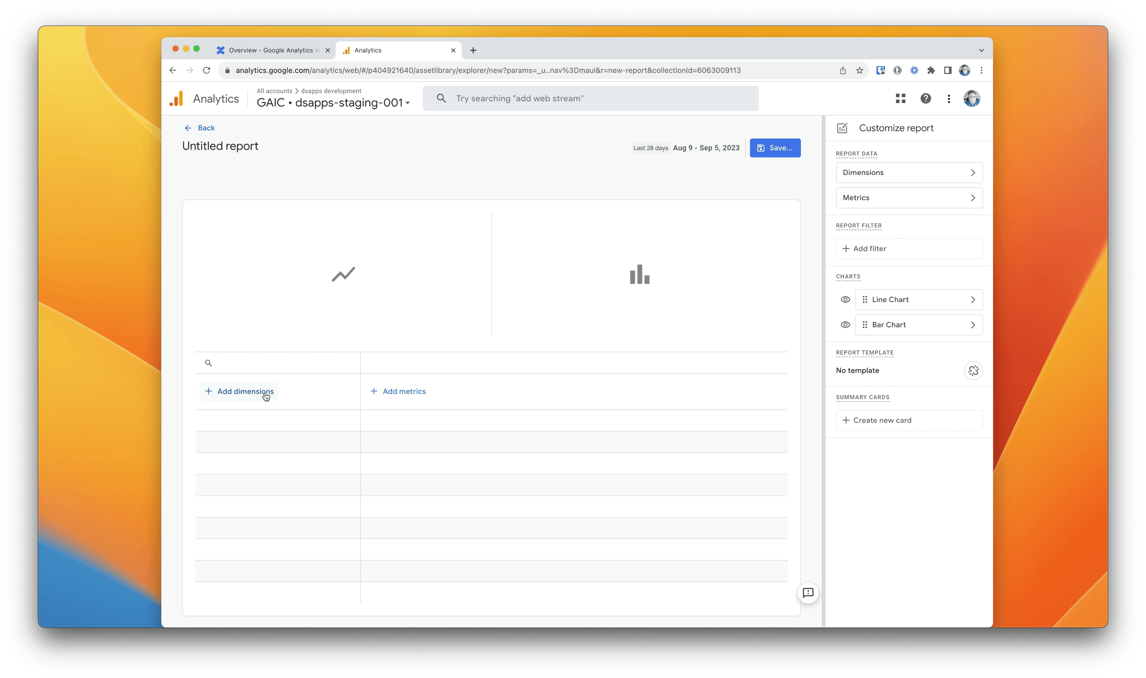
Task: Switch to Overview - Google Analytics tab
Action: click(x=273, y=50)
